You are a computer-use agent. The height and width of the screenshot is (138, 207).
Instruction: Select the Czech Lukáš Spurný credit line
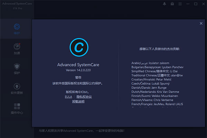(150, 84)
